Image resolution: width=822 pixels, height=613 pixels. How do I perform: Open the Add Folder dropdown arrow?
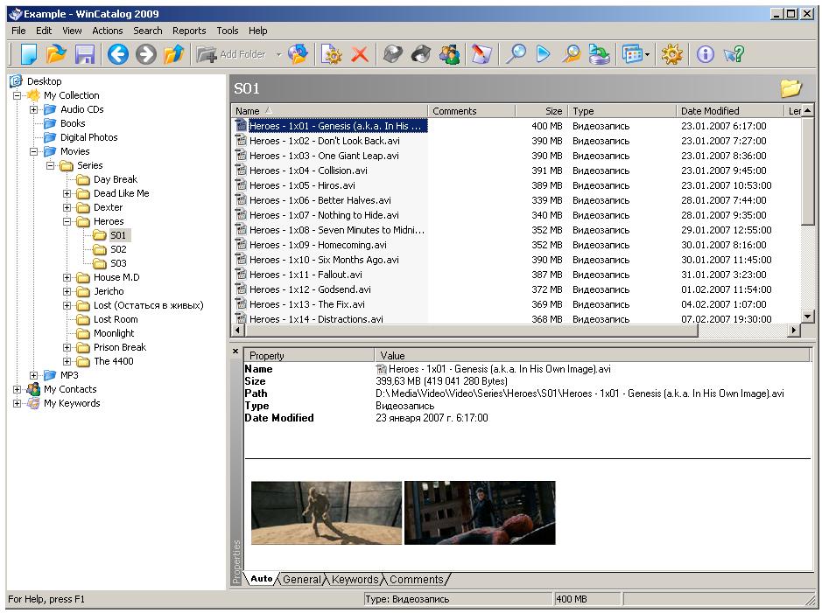point(279,54)
